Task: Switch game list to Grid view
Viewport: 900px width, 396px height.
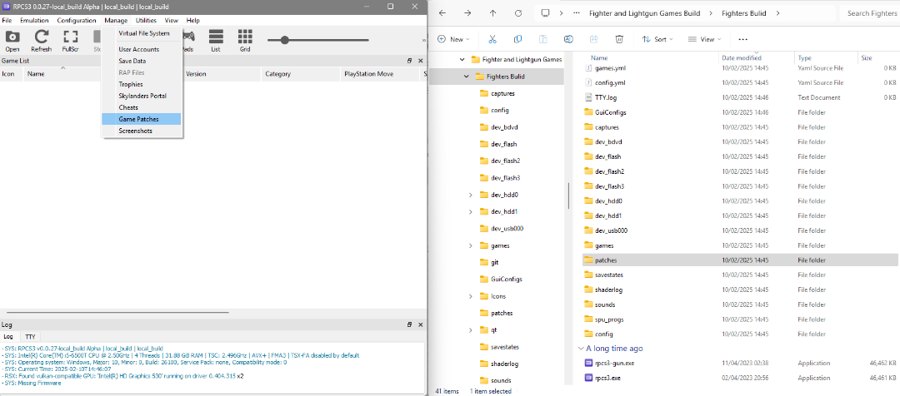Action: [x=245, y=40]
